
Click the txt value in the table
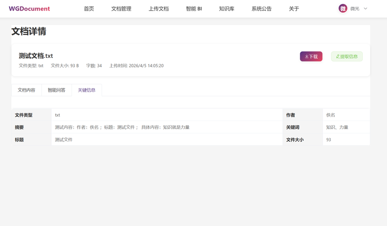(x=57, y=115)
